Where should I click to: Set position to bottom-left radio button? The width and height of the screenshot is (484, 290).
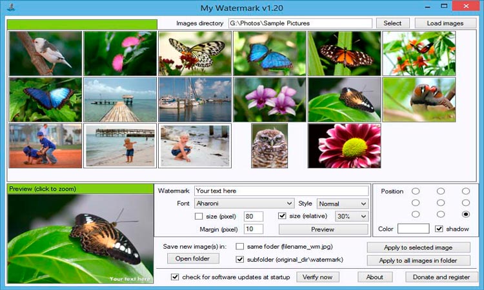(416, 214)
